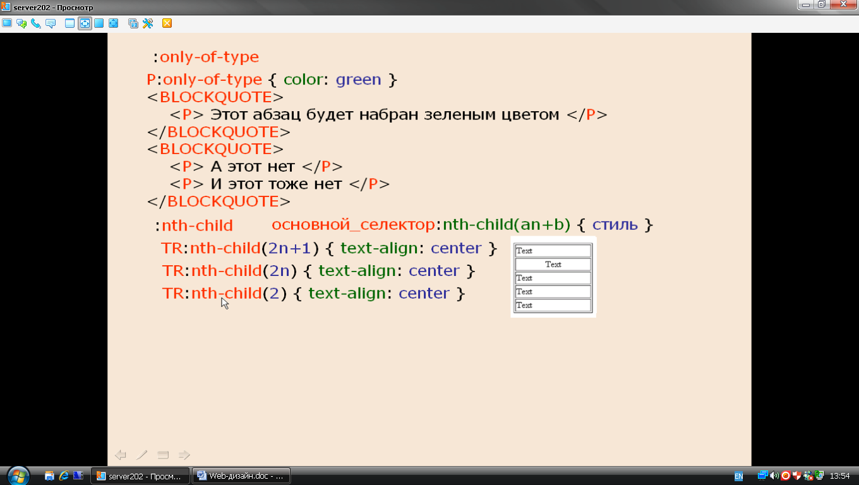Click third quick launch media icon
Screen dimensions: 859x485
coord(78,476)
